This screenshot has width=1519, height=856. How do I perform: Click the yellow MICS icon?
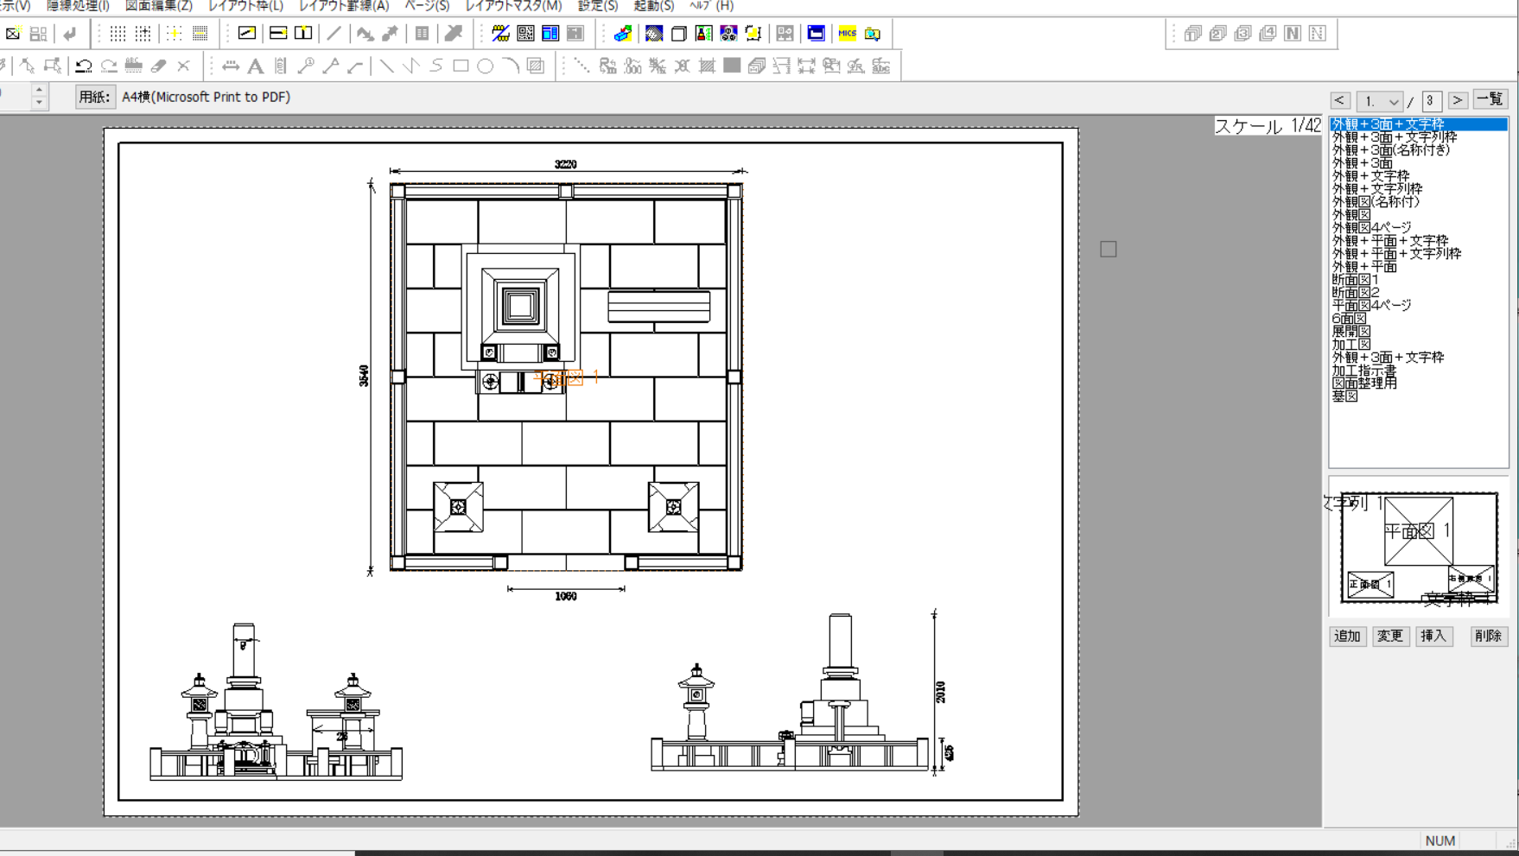[x=847, y=34]
